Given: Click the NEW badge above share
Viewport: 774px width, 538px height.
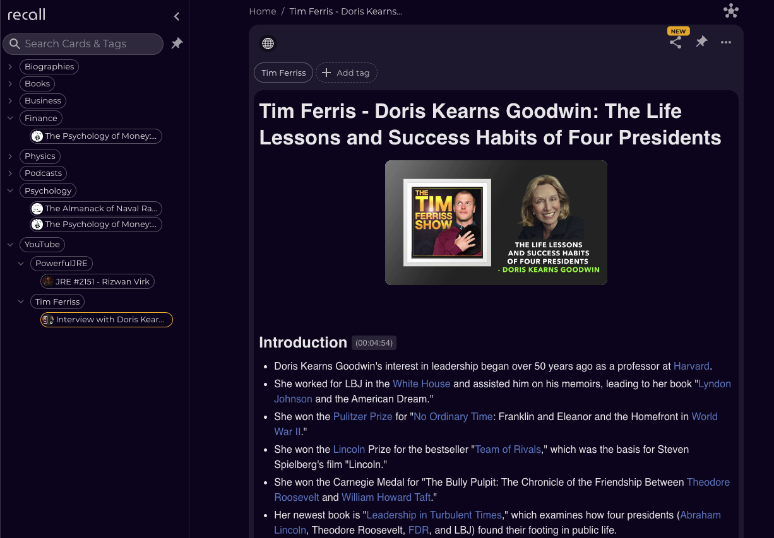Looking at the screenshot, I should pyautogui.click(x=678, y=31).
